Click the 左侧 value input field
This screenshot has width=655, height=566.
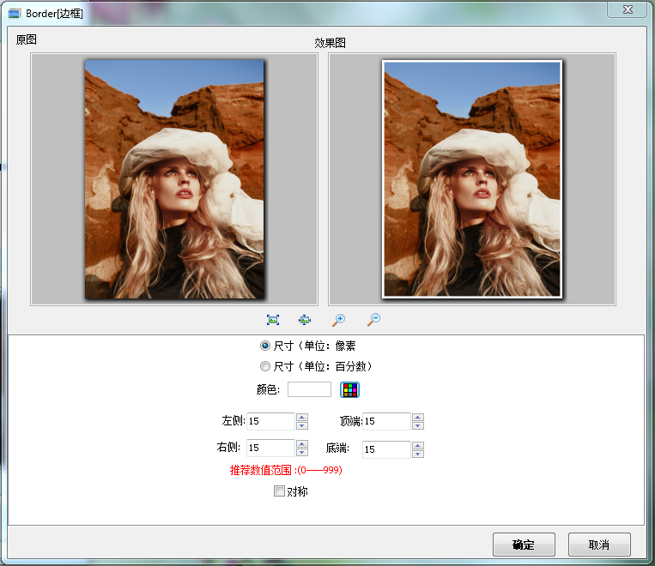[x=270, y=421]
